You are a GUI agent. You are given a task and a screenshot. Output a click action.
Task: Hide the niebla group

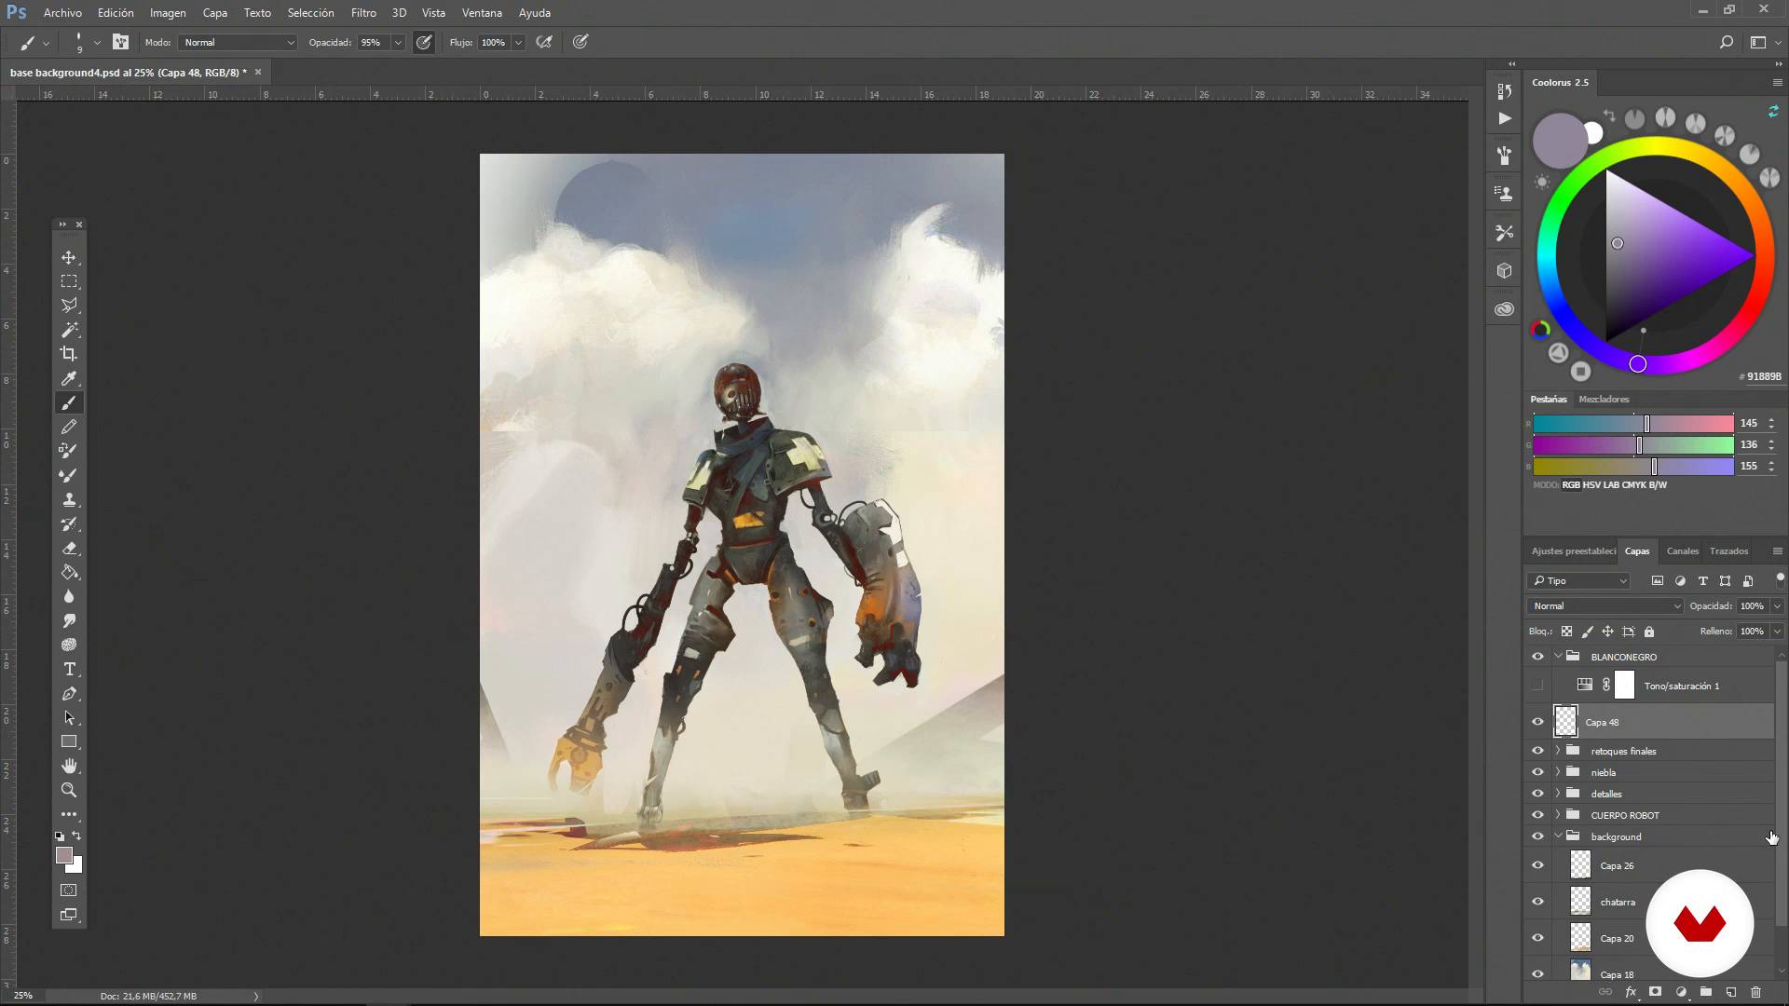pyautogui.click(x=1537, y=772)
